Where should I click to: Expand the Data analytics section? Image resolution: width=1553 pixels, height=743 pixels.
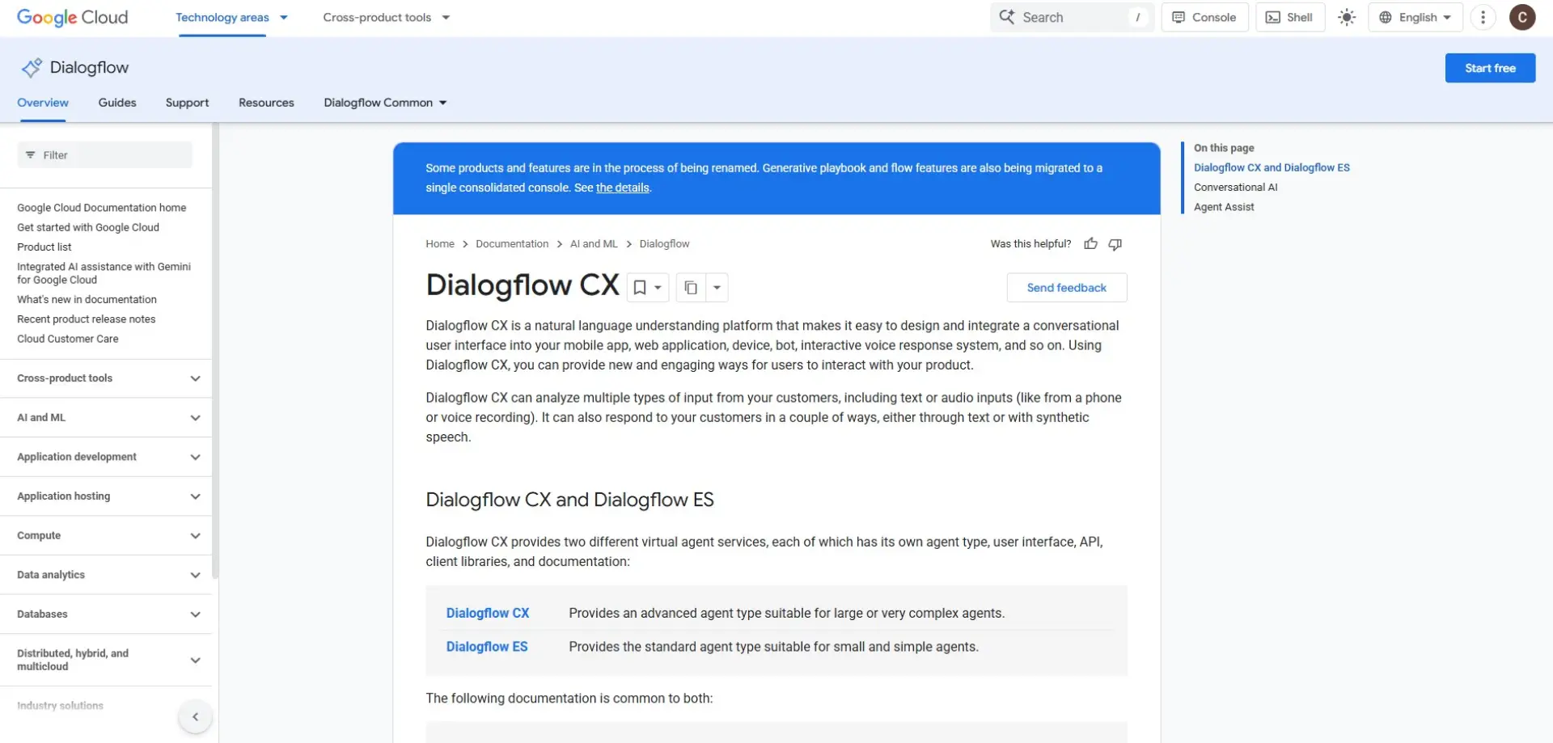click(106, 575)
